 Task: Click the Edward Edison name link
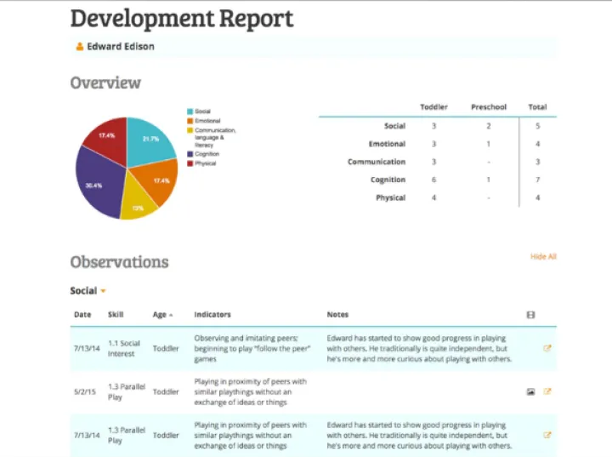121,47
